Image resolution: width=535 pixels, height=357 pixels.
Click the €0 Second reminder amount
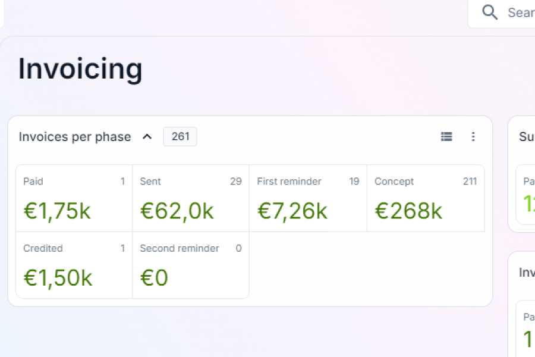154,278
